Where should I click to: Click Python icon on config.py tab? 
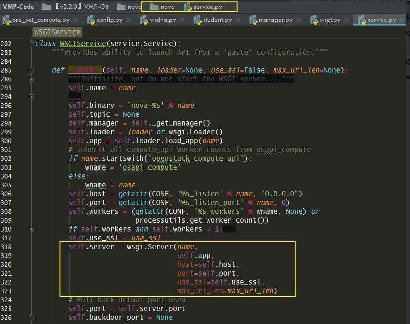pos(91,20)
